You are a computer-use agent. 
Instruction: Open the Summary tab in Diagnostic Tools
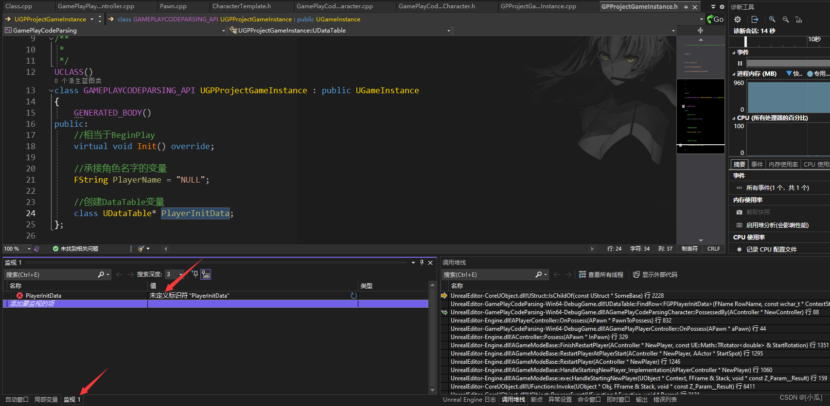tap(740, 165)
